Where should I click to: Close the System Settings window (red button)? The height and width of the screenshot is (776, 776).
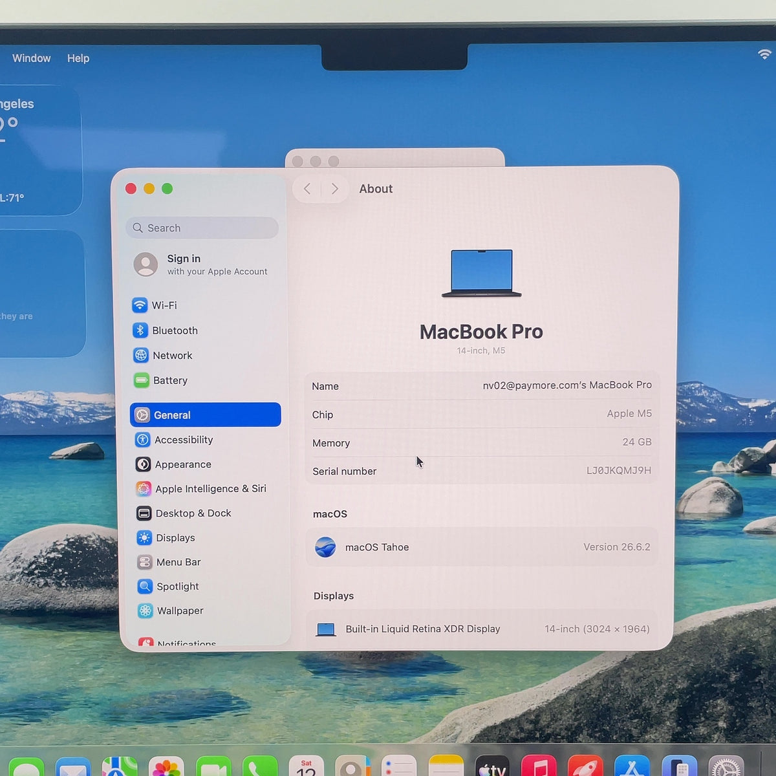tap(131, 188)
